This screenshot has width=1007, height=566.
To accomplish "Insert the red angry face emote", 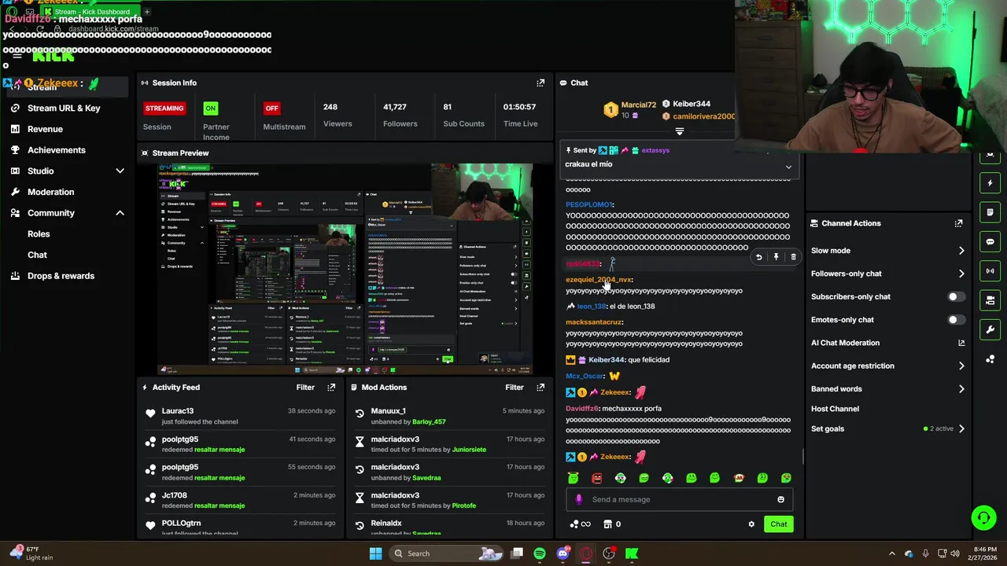I will pyautogui.click(x=596, y=478).
